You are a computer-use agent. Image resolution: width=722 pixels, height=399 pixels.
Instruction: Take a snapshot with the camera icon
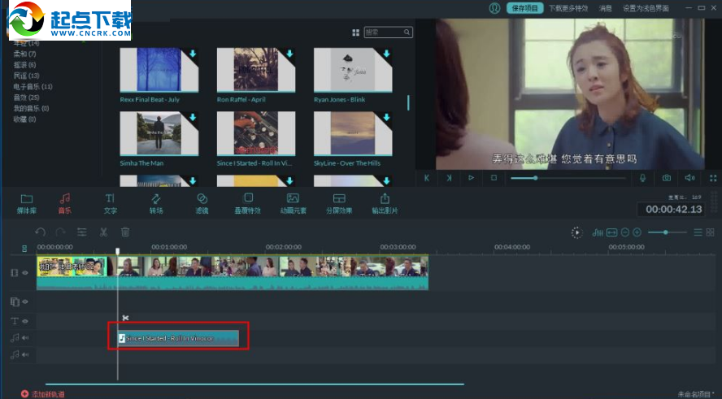(x=666, y=178)
